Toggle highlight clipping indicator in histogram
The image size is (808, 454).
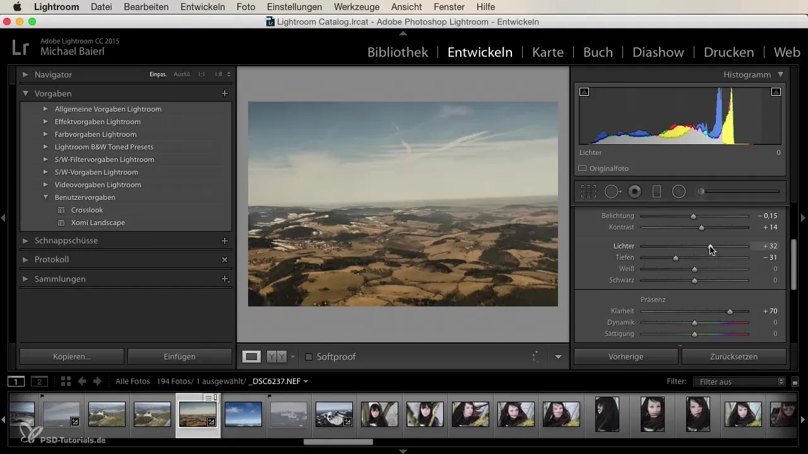pos(776,92)
